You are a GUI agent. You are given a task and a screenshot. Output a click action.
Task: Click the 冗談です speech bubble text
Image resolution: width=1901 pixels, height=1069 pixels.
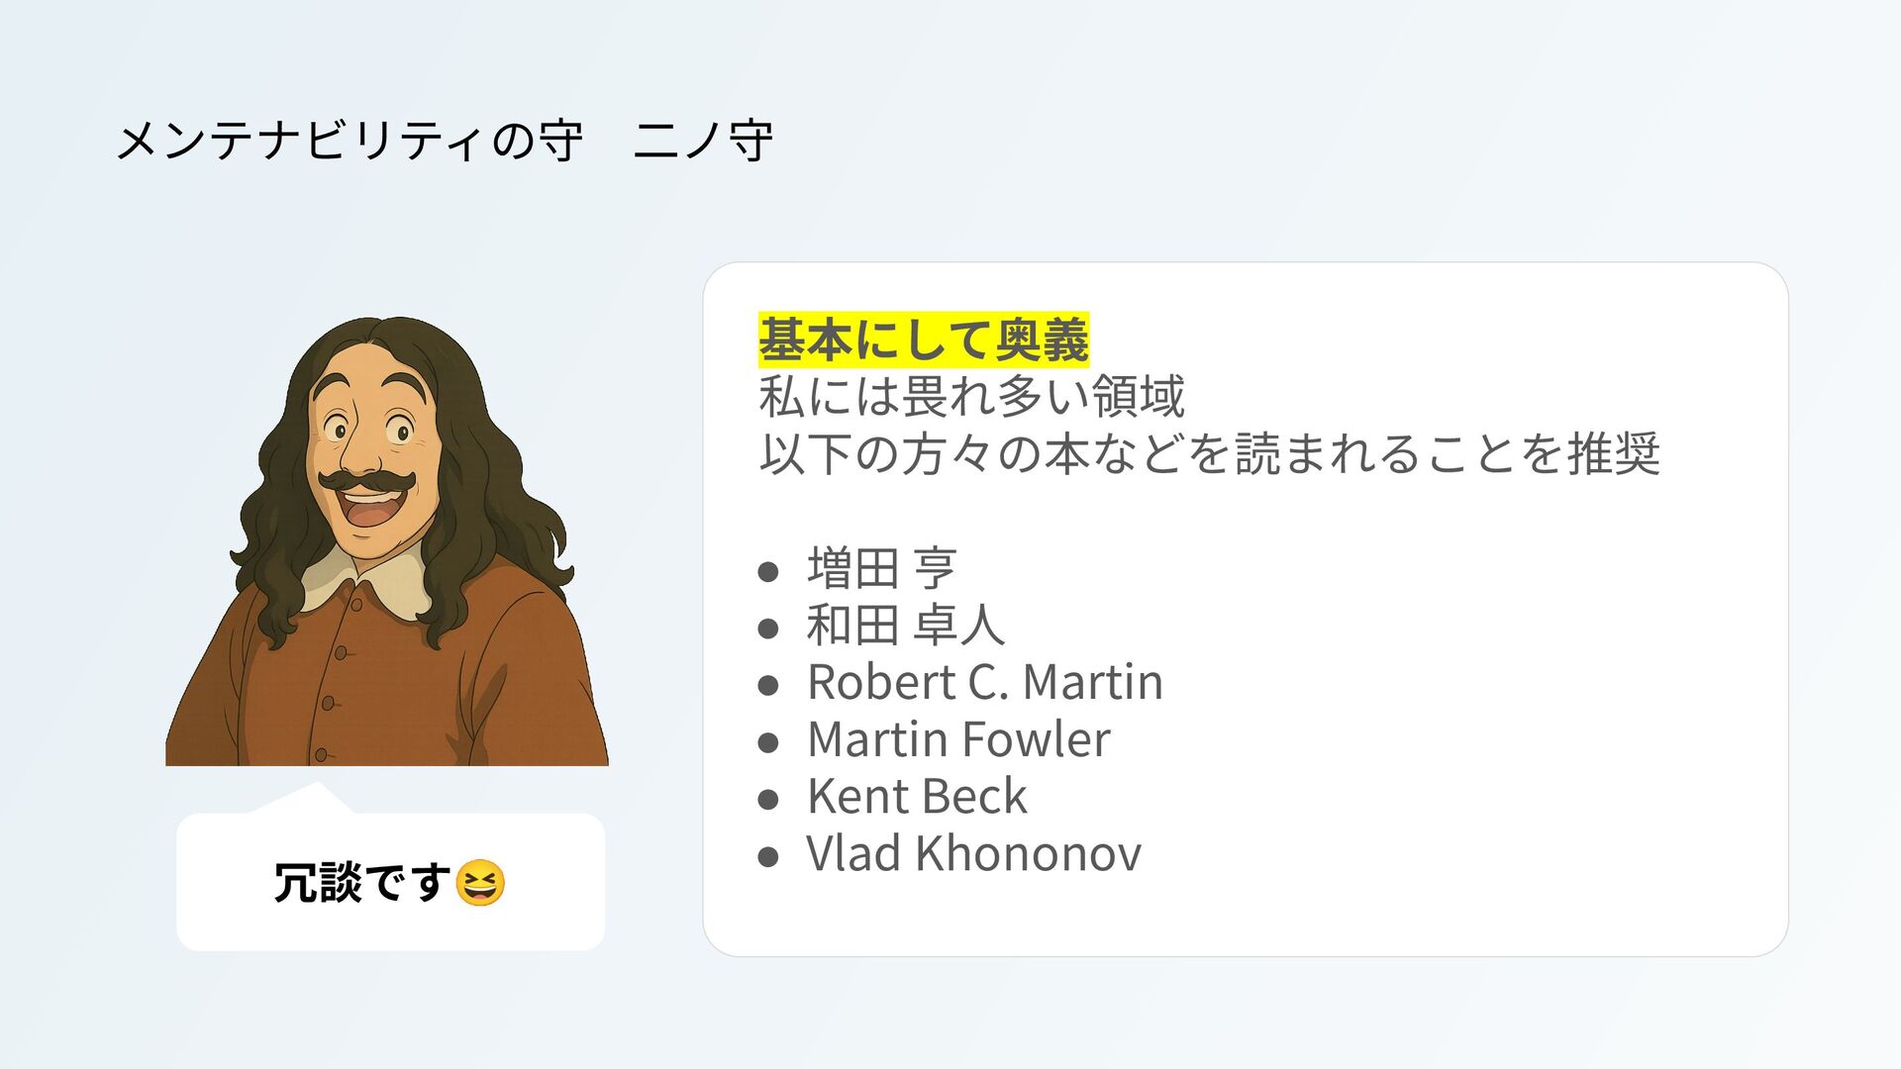[362, 883]
